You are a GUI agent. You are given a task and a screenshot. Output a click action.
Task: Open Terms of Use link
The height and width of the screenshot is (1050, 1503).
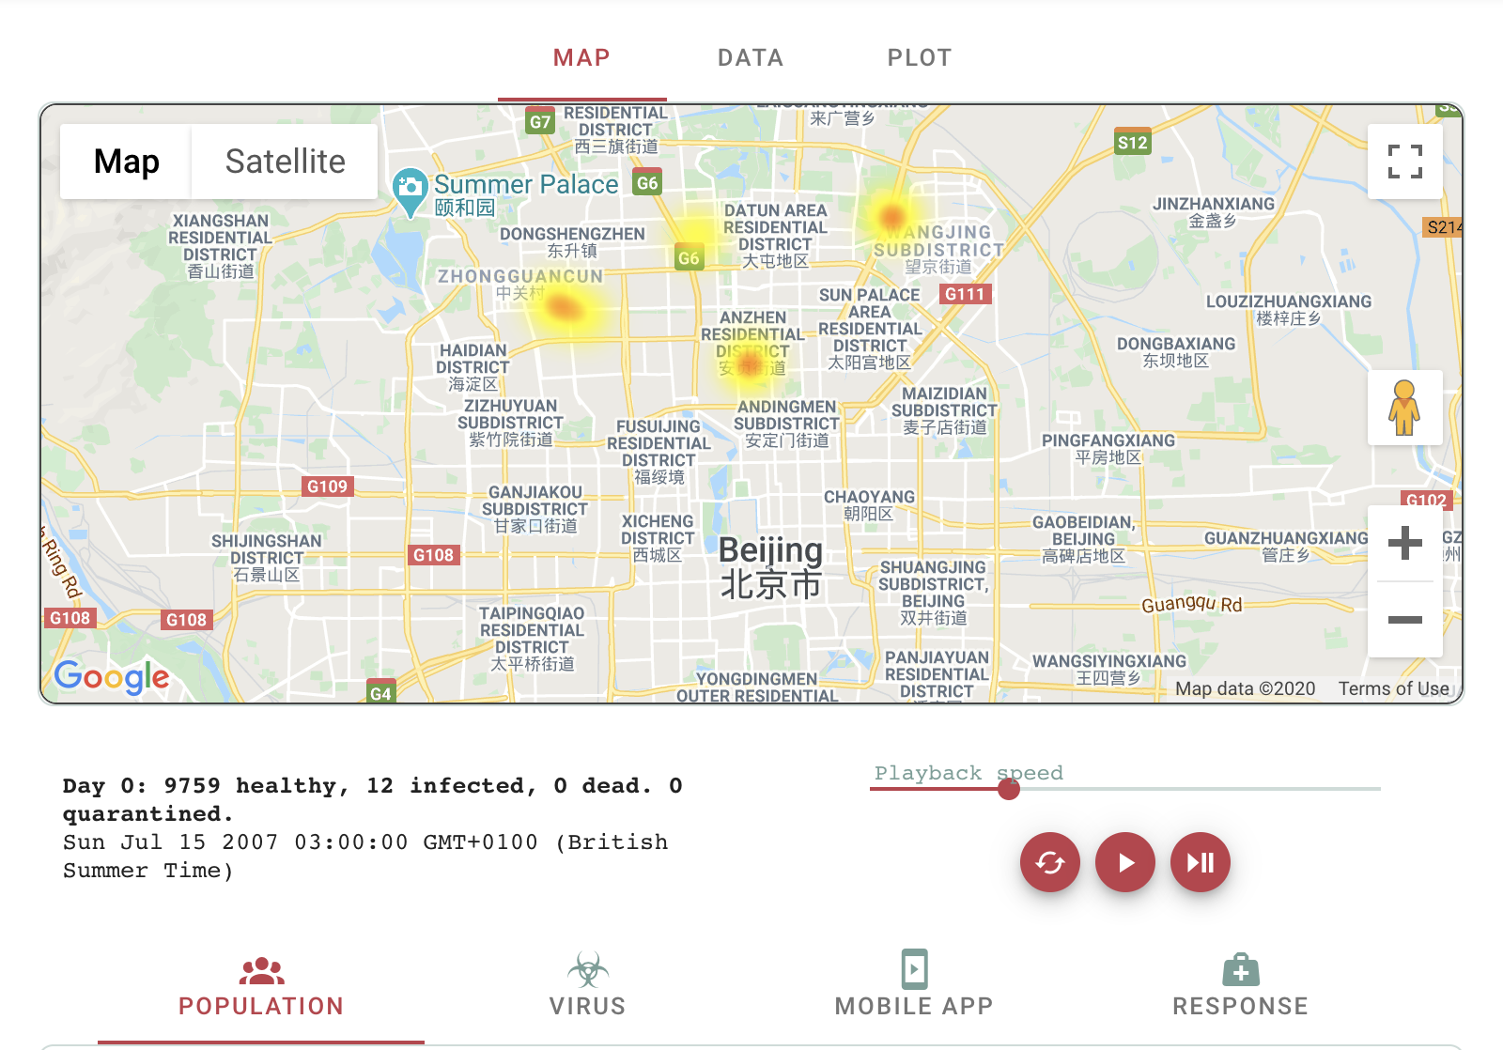pyautogui.click(x=1394, y=689)
